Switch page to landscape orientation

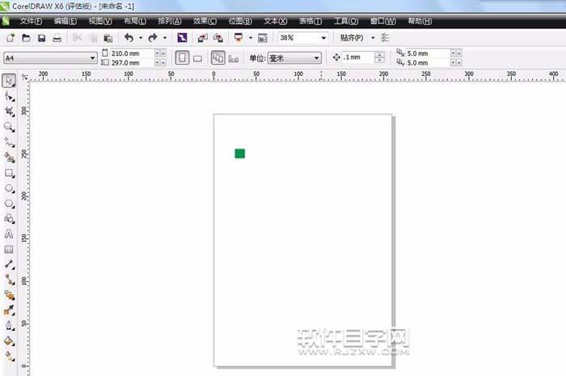tap(197, 58)
